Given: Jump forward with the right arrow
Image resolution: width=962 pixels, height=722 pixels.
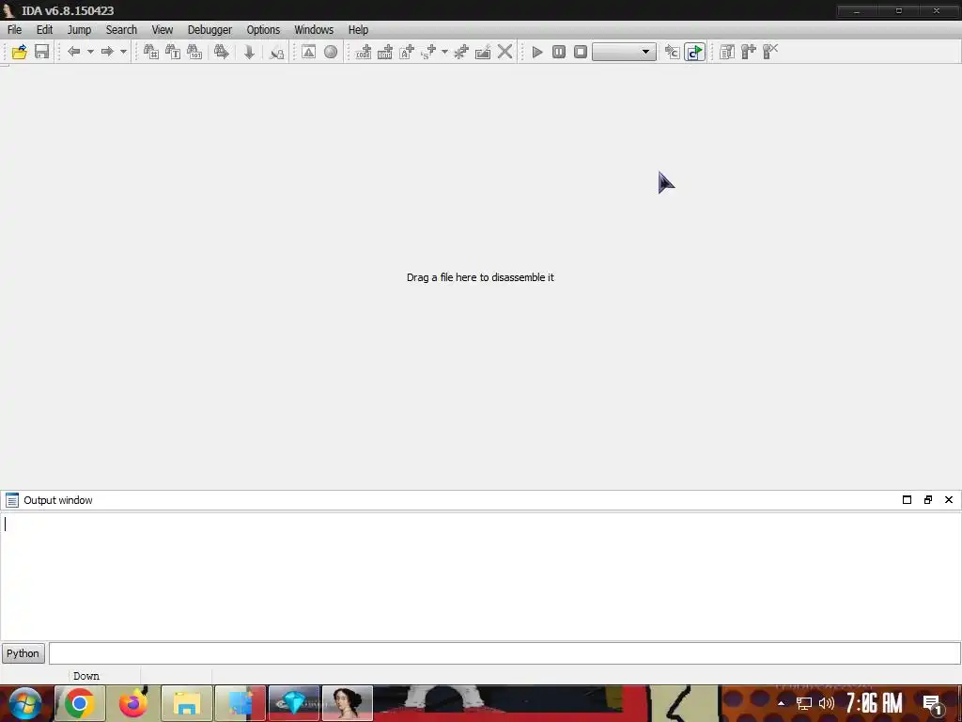Looking at the screenshot, I should (x=107, y=53).
